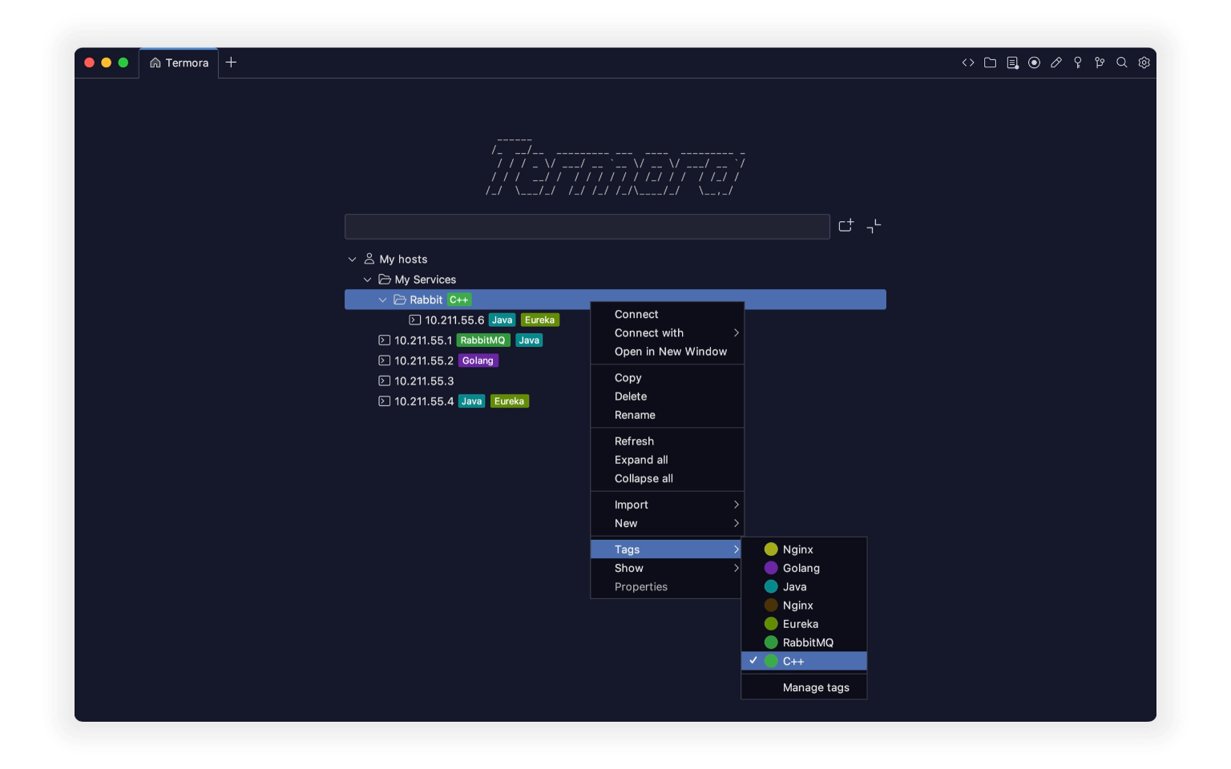Collapse the My hosts tree node
The width and height of the screenshot is (1231, 769).
352,260
